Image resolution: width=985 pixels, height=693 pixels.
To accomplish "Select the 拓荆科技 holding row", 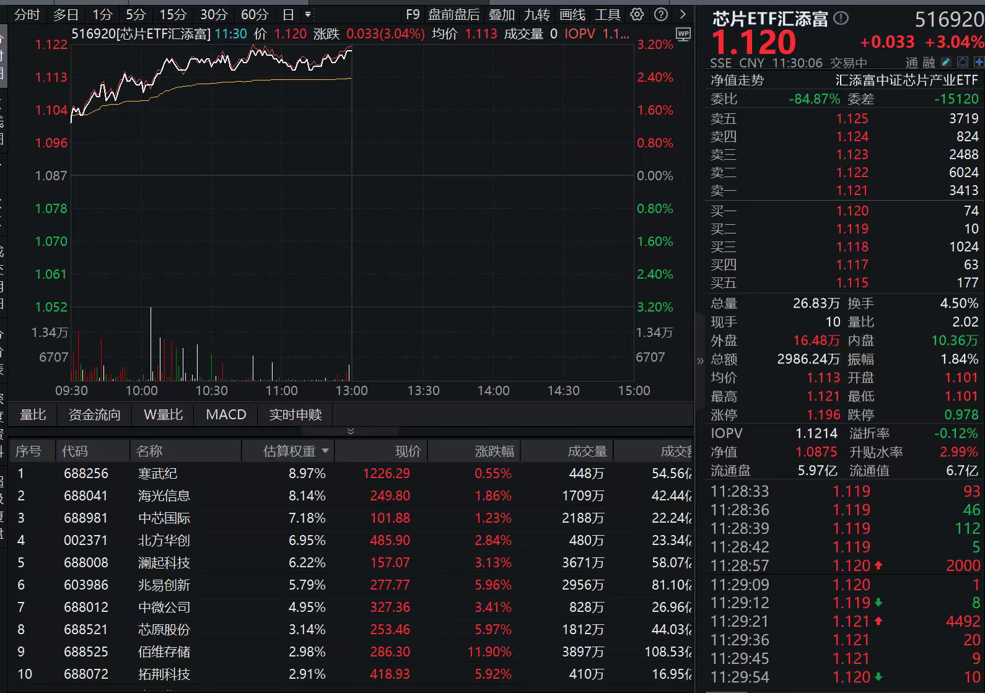I will pyautogui.click(x=351, y=674).
